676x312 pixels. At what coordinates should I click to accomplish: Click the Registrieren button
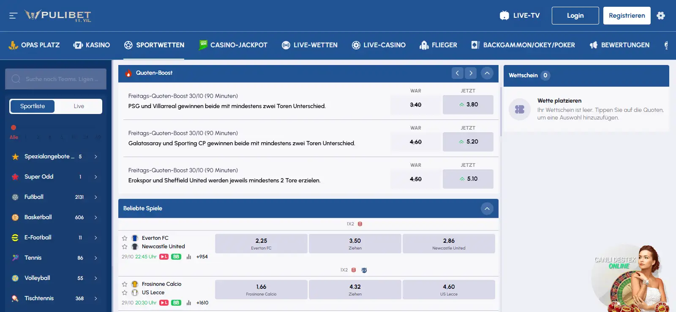(x=627, y=16)
